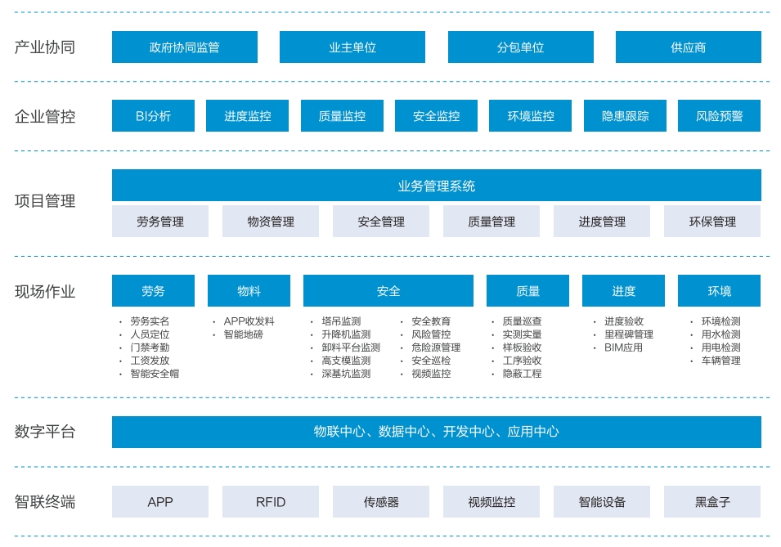Click the 政府协同监管 block
Image resolution: width=781 pixels, height=547 pixels.
pyautogui.click(x=184, y=47)
